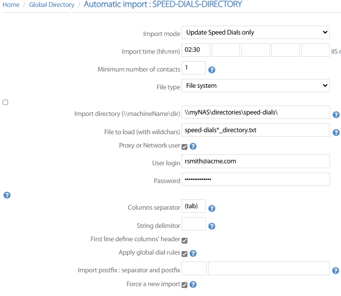The width and height of the screenshot is (341, 296).
Task: Click the Import directory path field
Action: [255, 112]
